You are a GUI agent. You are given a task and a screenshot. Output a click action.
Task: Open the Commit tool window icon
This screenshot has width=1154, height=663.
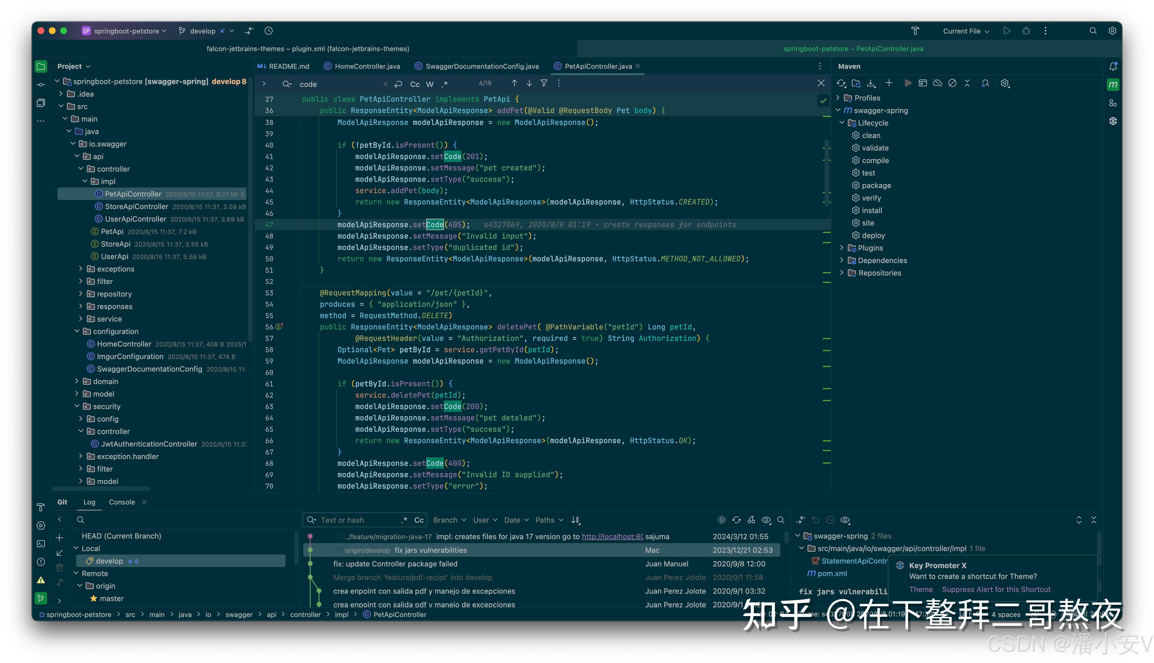point(41,85)
